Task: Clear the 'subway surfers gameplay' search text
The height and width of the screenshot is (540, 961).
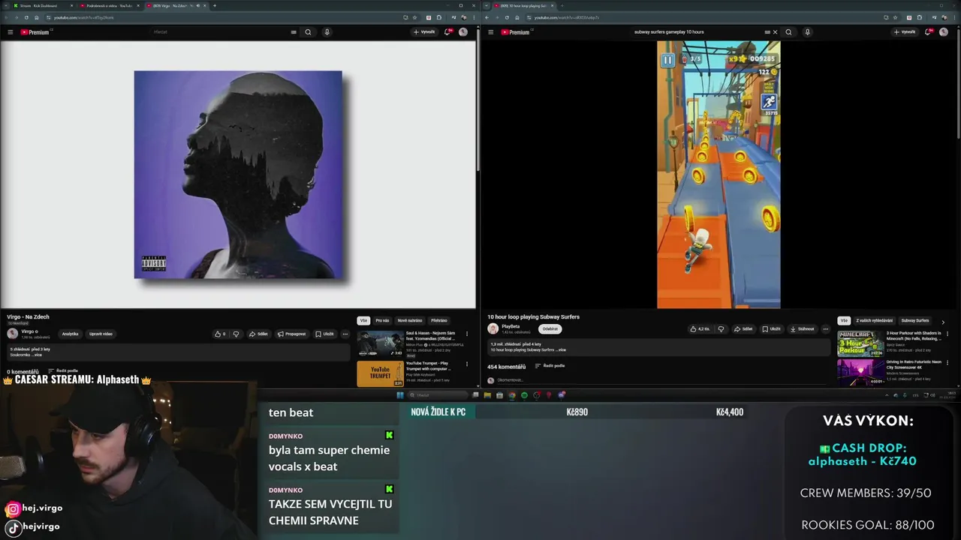Action: tap(775, 32)
